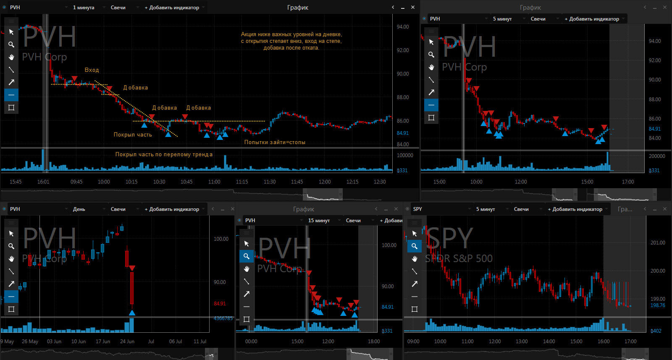Open SPY symbol dropdown
The width and height of the screenshot is (672, 360).
pos(442,209)
